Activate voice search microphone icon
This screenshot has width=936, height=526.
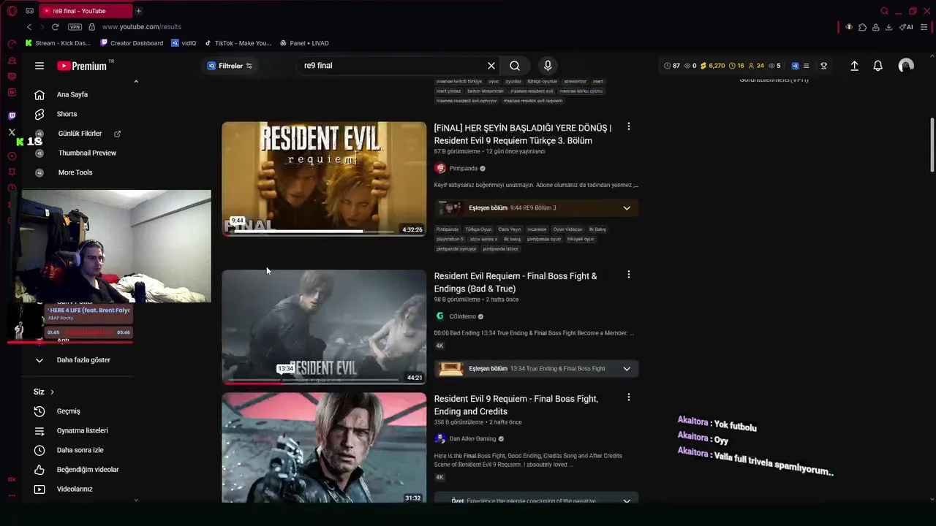(x=548, y=66)
